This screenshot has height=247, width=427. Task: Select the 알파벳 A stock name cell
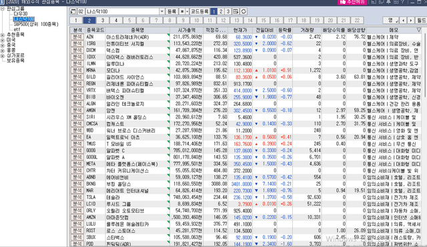point(137,157)
